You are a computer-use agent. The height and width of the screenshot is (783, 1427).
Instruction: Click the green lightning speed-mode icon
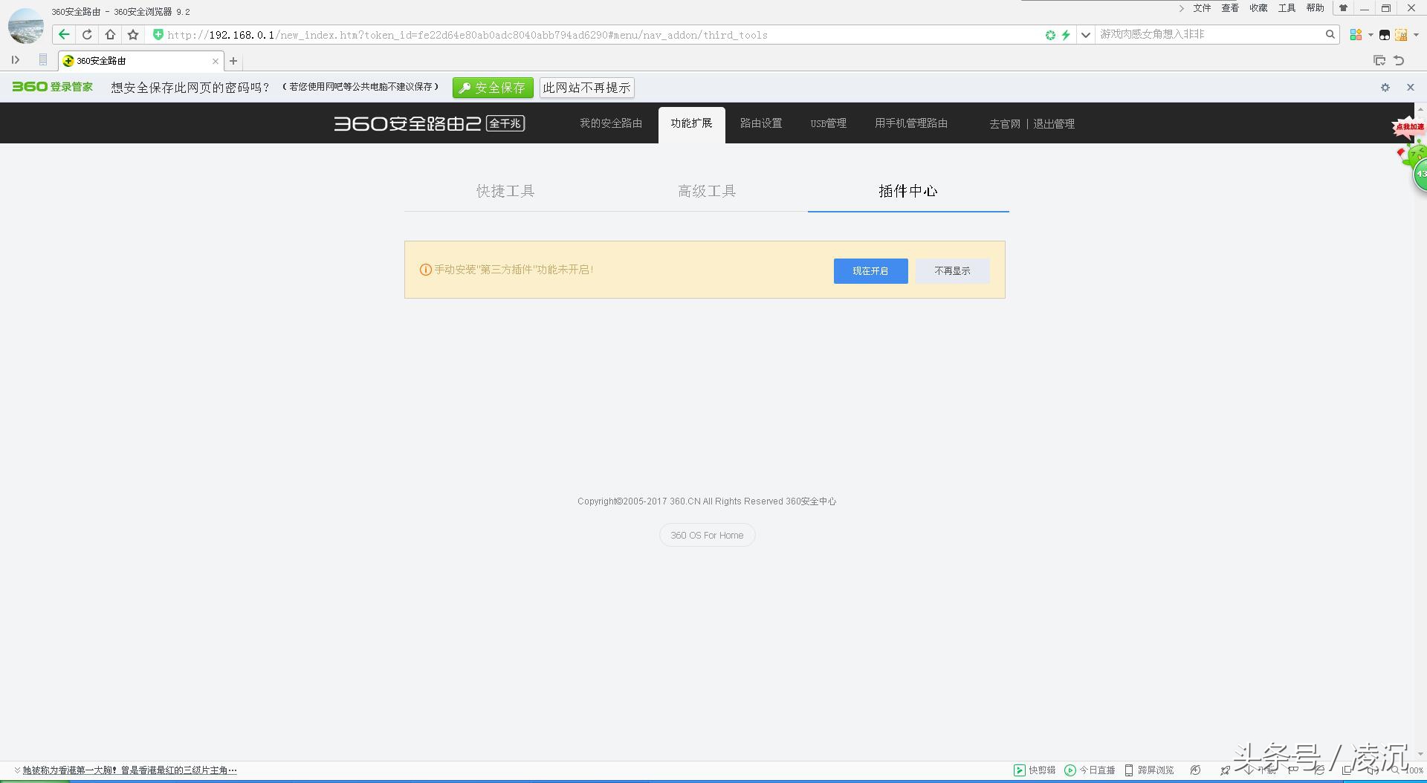pyautogui.click(x=1066, y=35)
